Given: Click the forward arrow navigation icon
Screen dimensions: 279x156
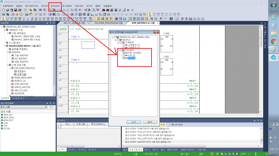Looking at the screenshot, I should (132, 10).
